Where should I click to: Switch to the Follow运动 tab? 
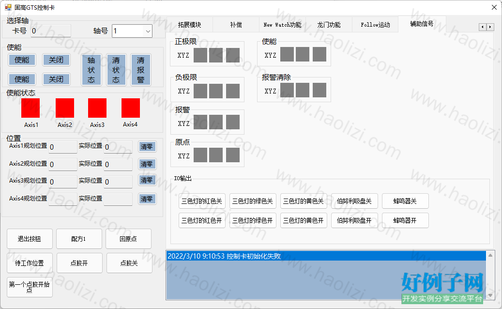375,25
